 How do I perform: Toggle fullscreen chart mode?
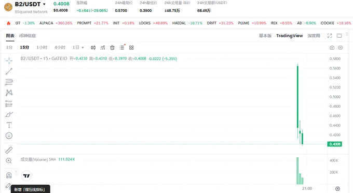pyautogui.click(x=330, y=36)
